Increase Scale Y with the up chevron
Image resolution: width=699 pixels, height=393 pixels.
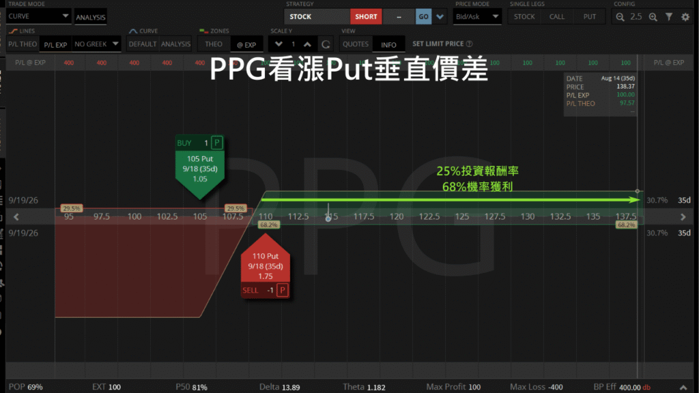click(x=308, y=44)
